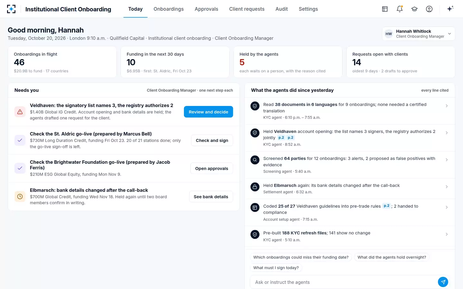Click the checkmark icon beside Brightwater Foundation go-live
463x289 pixels.
pyautogui.click(x=20, y=168)
